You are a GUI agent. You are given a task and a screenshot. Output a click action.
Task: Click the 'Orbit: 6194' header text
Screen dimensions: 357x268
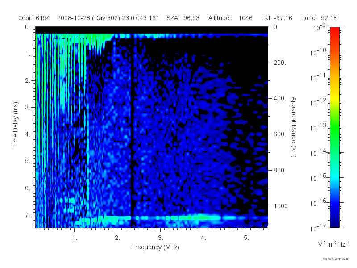(34, 18)
